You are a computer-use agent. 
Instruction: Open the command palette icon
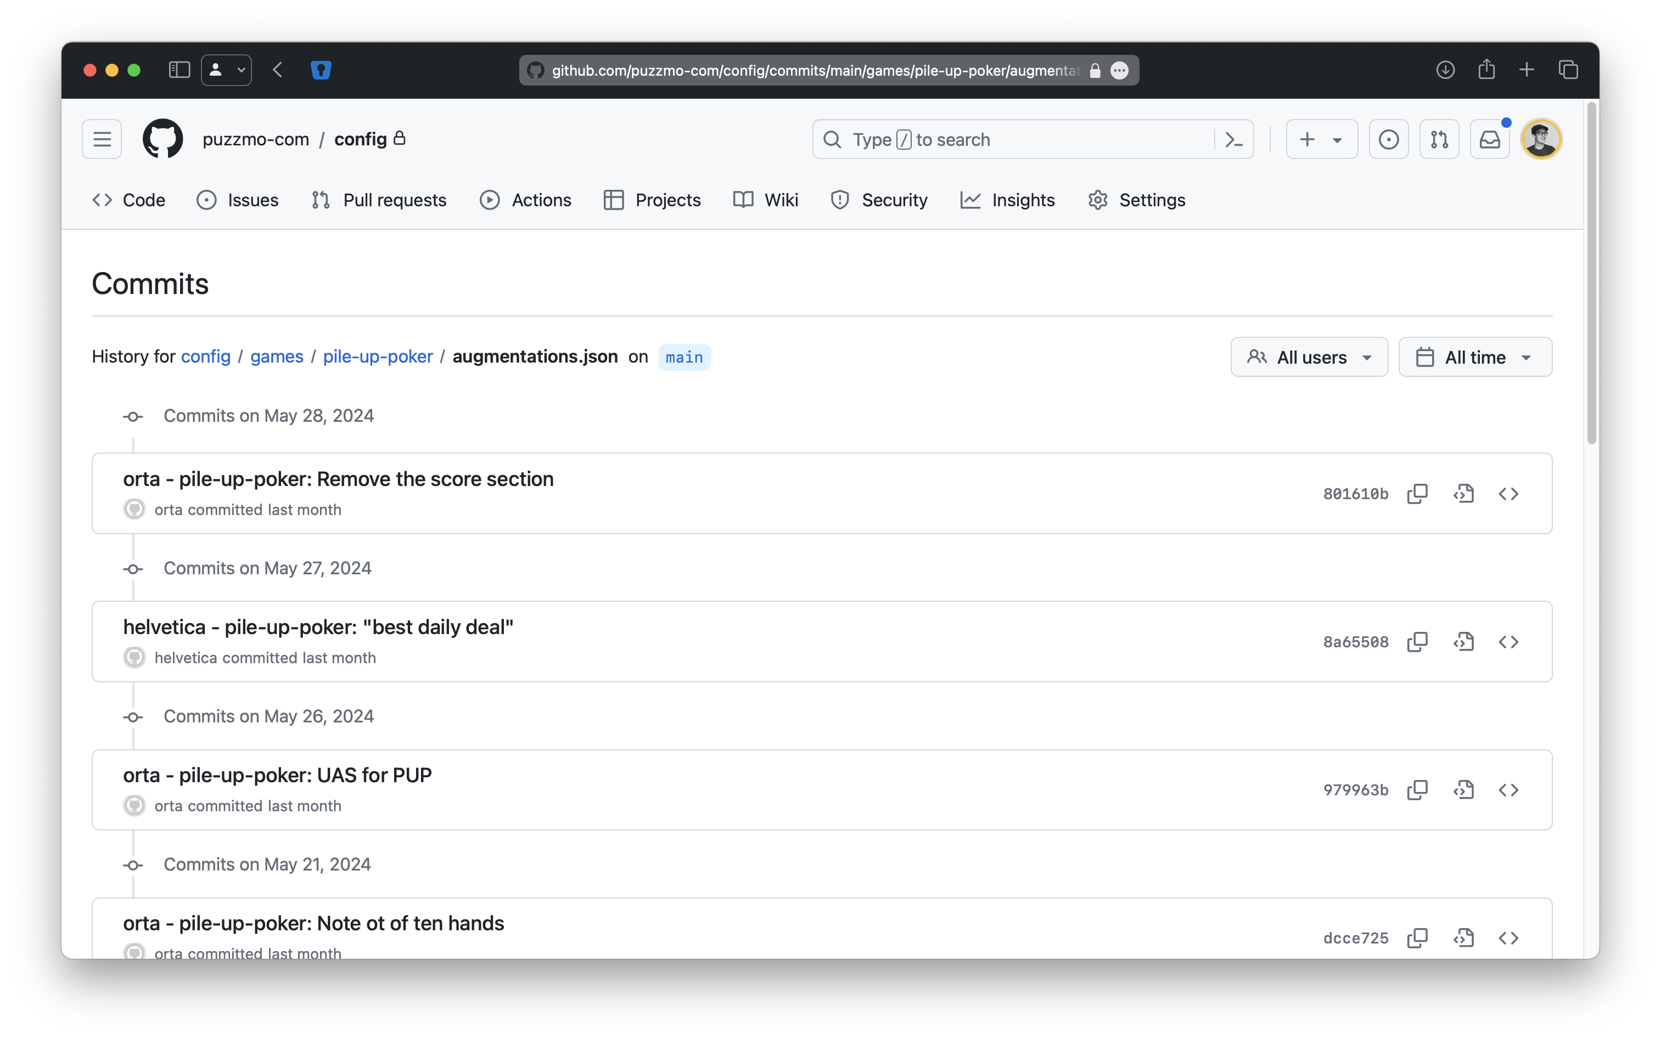[x=1234, y=140]
